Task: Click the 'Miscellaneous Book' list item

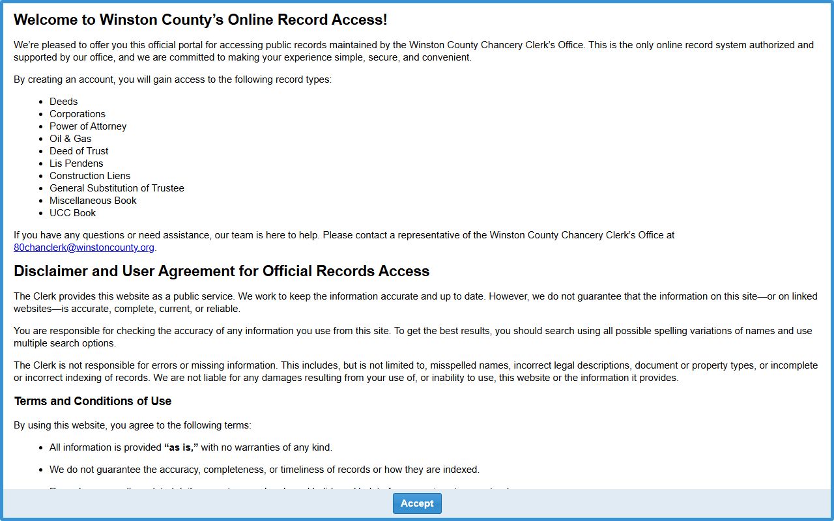Action: point(93,201)
